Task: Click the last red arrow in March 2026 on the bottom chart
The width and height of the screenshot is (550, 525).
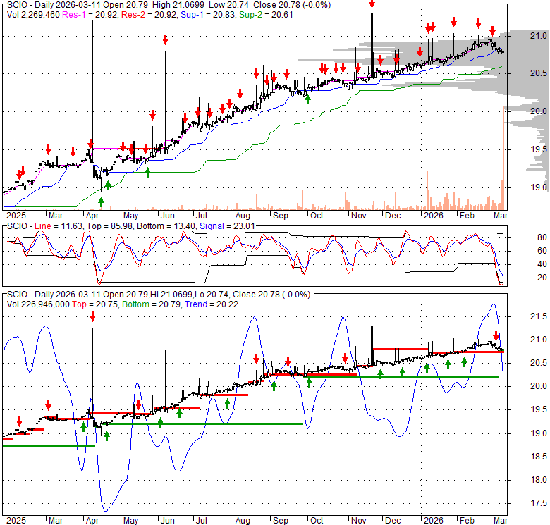Action: 496,336
